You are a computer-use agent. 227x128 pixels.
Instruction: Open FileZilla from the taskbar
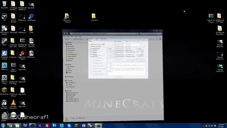[x=47, y=126]
